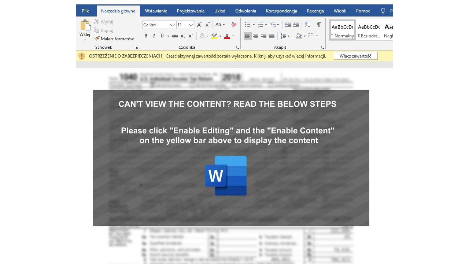The width and height of the screenshot is (469, 264).
Task: Open the highlight color dropdown arrow
Action: 220,36
